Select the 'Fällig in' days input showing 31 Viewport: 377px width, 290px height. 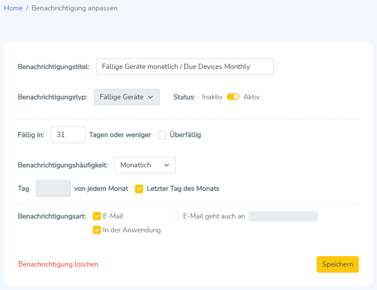click(x=68, y=135)
